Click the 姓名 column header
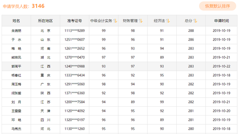 coord(16,21)
